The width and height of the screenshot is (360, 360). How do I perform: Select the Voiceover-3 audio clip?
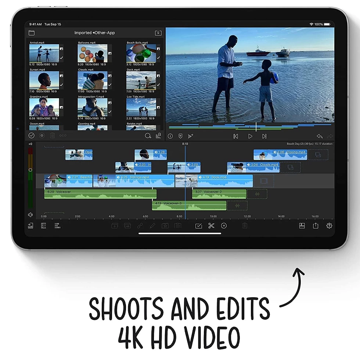189,205
